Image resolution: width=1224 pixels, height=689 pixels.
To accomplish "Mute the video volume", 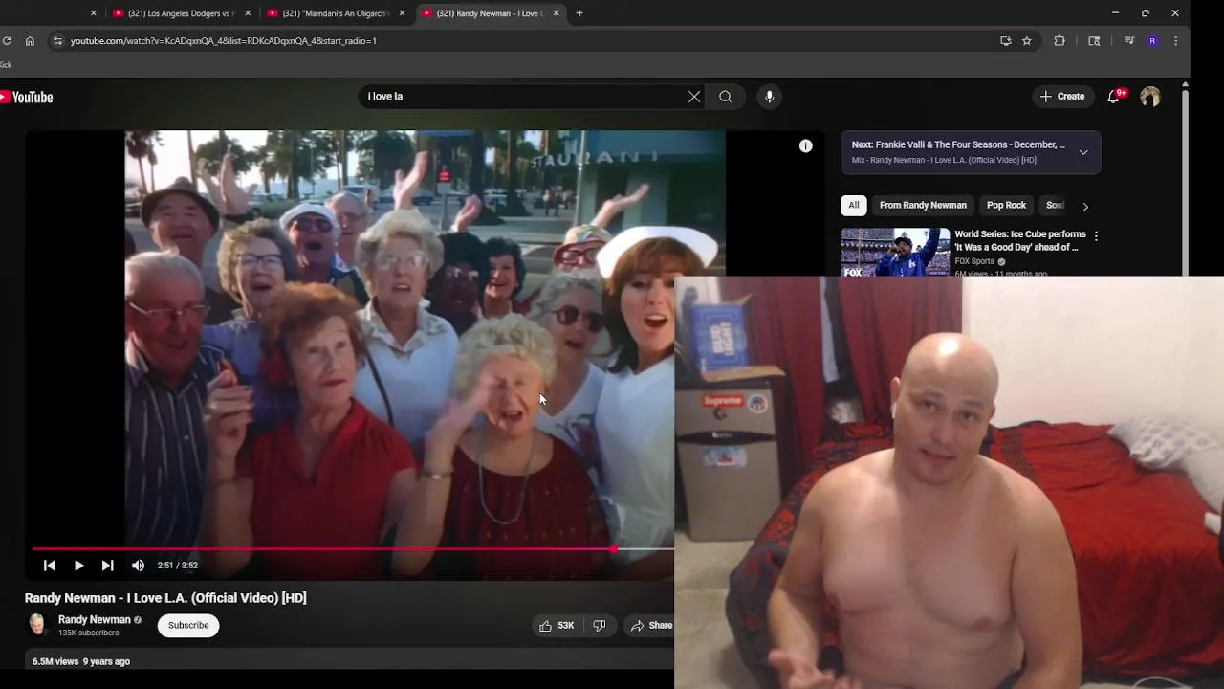I will (x=138, y=566).
